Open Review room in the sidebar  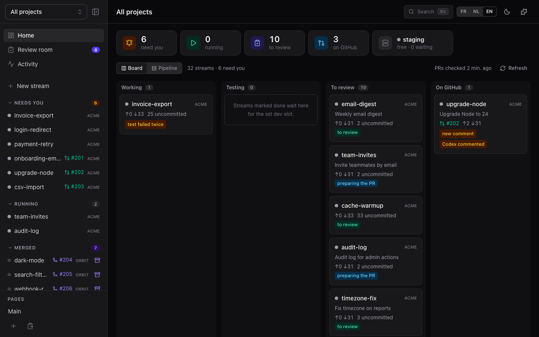click(x=54, y=50)
